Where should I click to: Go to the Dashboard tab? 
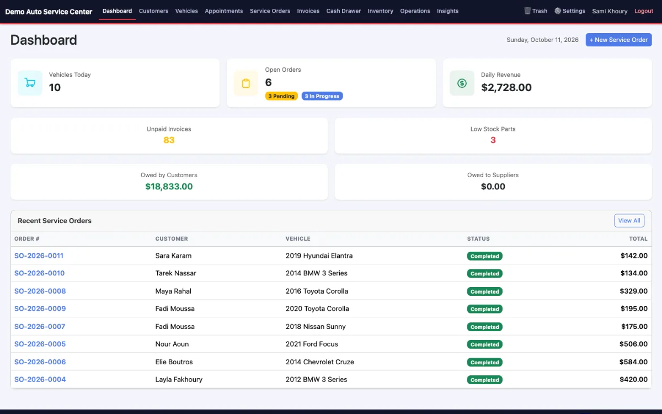click(x=117, y=11)
